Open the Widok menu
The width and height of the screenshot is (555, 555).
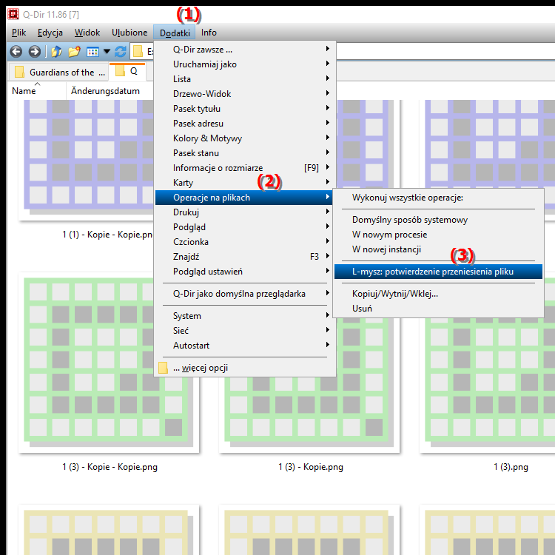pos(87,33)
